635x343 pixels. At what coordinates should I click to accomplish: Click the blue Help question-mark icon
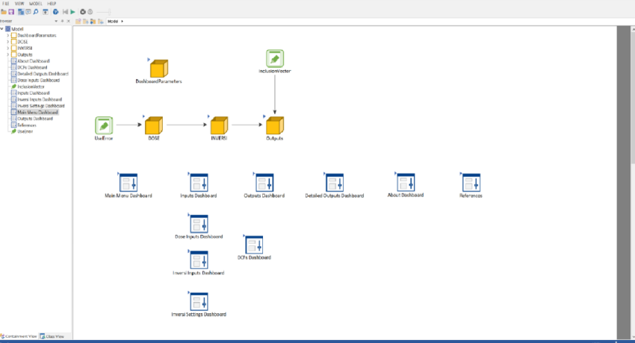click(55, 12)
